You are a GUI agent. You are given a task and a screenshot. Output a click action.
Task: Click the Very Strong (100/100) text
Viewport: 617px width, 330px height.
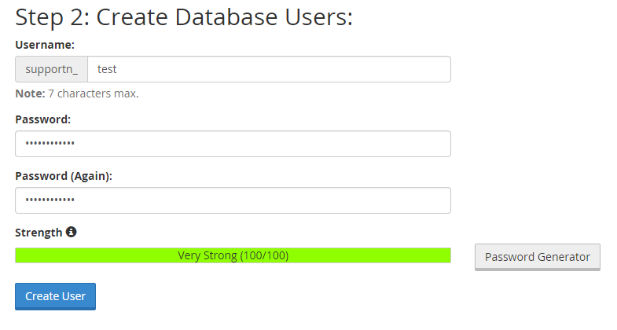pyautogui.click(x=233, y=255)
